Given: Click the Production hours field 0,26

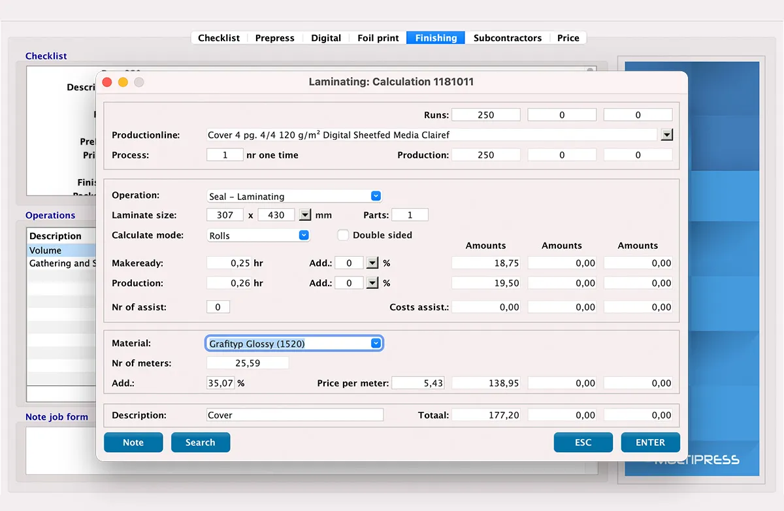Looking at the screenshot, I should 229,283.
